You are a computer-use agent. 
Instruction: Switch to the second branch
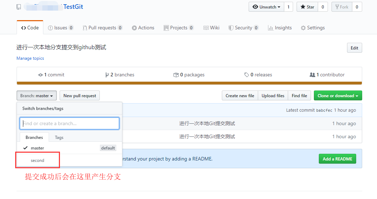[x=69, y=160]
